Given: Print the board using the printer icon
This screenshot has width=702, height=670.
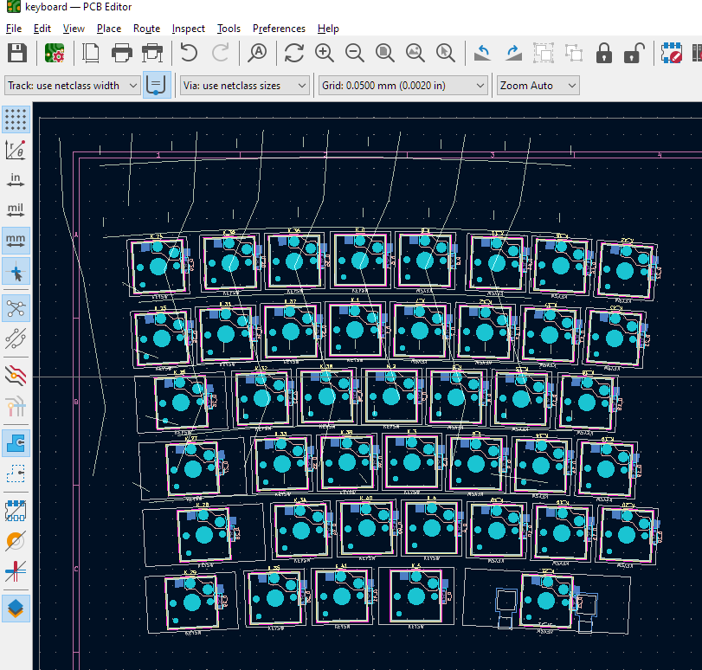Looking at the screenshot, I should [122, 53].
